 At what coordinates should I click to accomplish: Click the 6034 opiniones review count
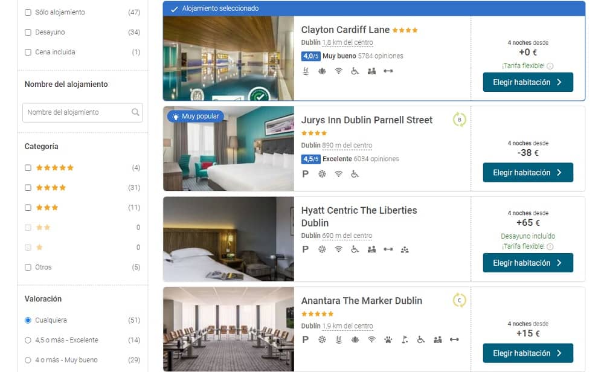click(x=376, y=159)
